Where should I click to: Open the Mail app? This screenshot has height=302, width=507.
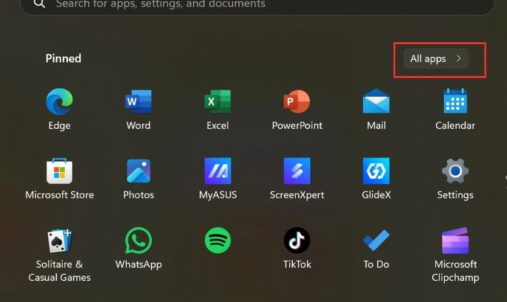click(376, 101)
